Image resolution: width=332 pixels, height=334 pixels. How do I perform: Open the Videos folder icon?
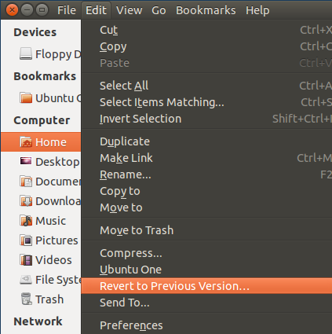tap(26, 260)
